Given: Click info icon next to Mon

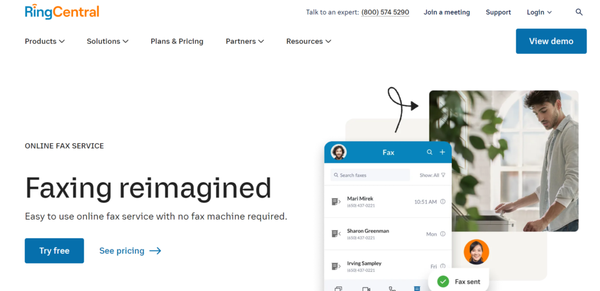Looking at the screenshot, I should click(443, 234).
